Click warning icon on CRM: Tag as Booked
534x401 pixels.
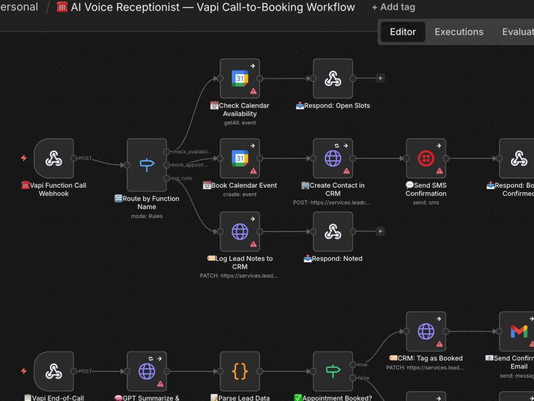click(439, 344)
